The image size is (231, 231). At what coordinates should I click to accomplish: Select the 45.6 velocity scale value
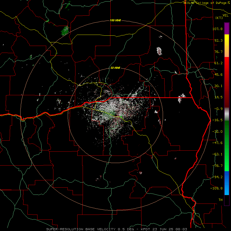tap(218, 74)
